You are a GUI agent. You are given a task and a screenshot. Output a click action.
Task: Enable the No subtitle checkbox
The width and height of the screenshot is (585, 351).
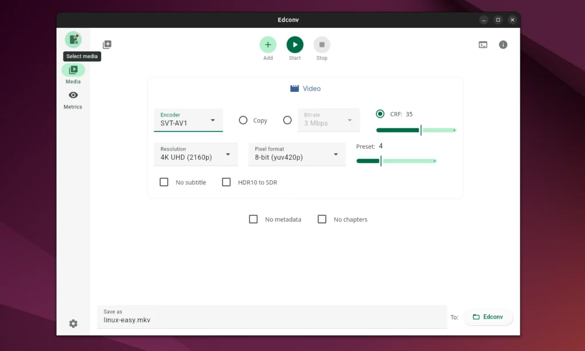[x=164, y=181]
